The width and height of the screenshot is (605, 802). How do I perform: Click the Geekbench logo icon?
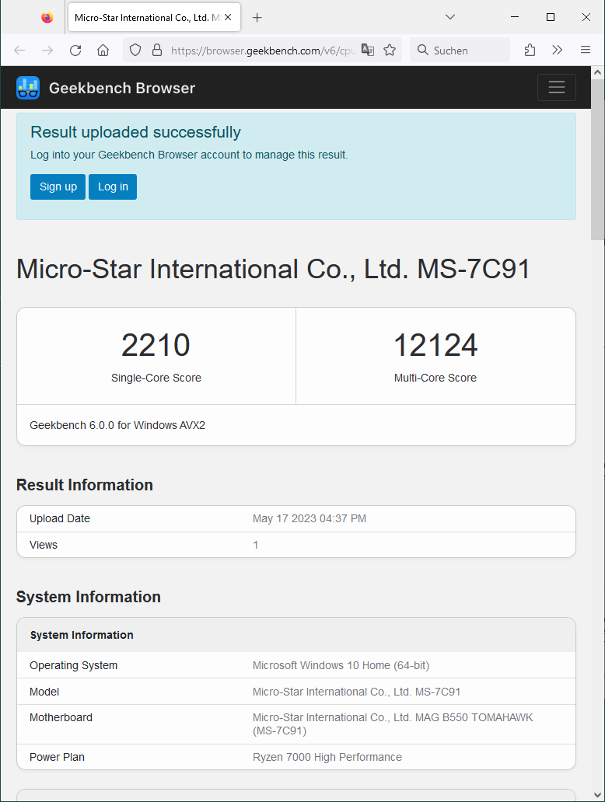(28, 88)
